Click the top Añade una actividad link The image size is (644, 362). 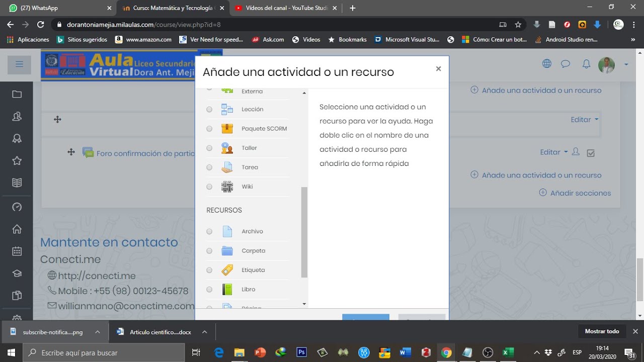536,90
